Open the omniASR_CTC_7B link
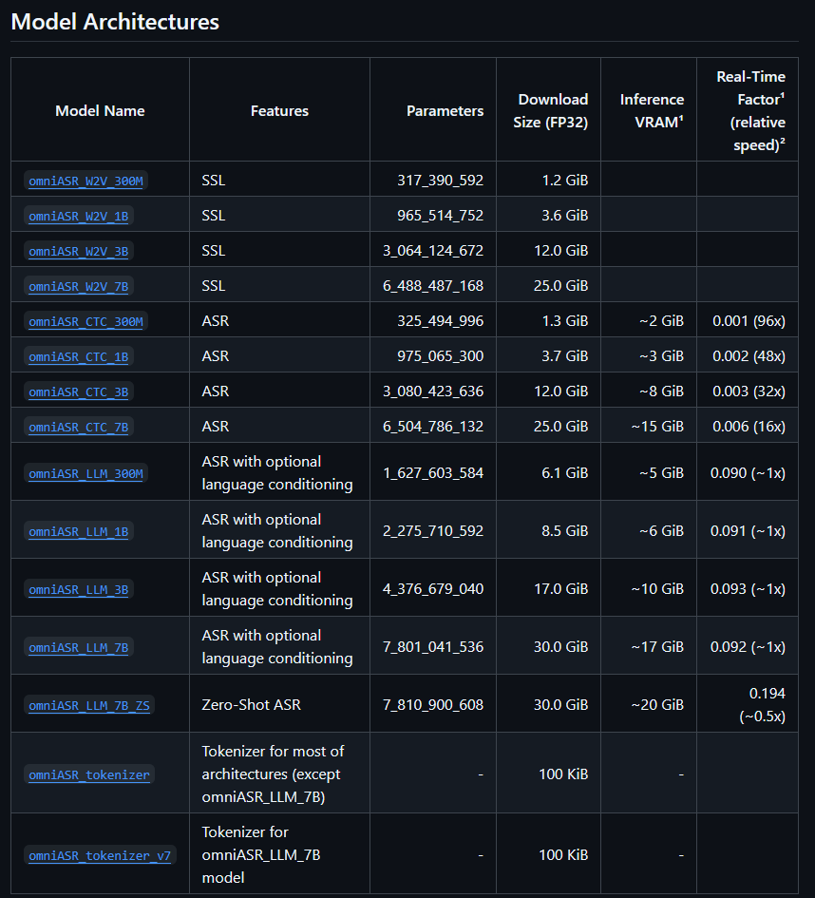815x898 pixels. point(79,427)
